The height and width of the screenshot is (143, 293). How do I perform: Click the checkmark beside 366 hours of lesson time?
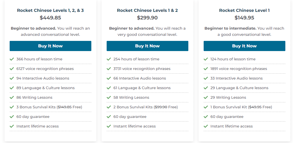click(12, 59)
